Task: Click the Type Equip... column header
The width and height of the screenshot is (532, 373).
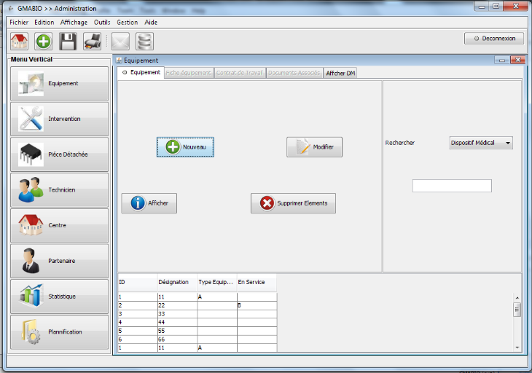Action: (216, 282)
